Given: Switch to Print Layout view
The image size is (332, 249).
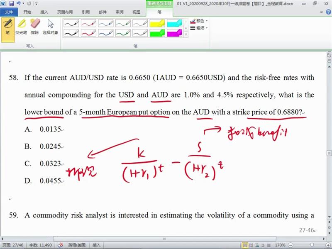Looking at the screenshot, I should pos(245,245).
